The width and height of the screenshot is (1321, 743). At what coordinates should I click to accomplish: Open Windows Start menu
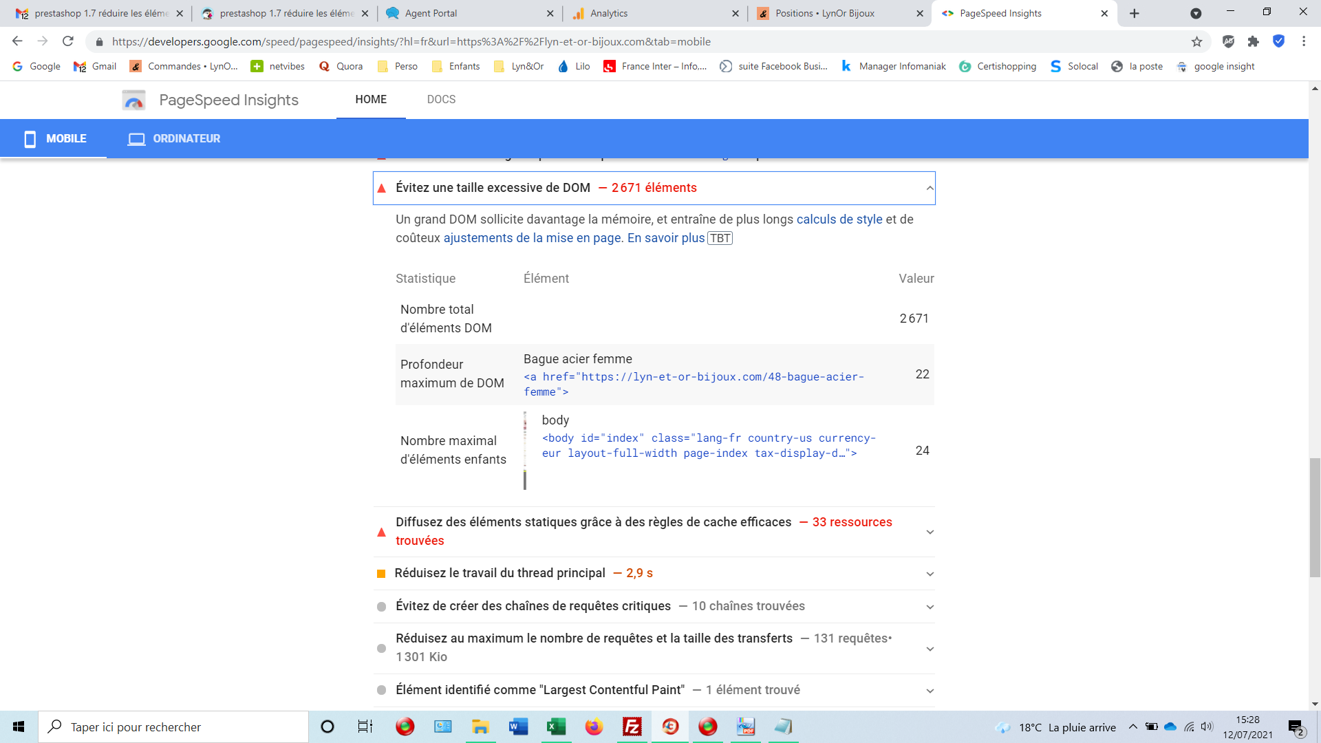coord(19,726)
